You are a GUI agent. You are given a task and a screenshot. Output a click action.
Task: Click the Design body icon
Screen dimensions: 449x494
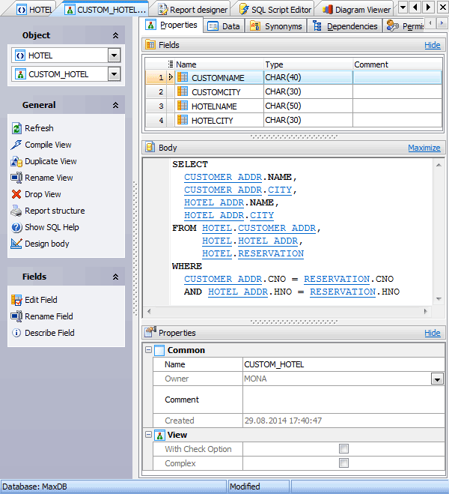point(16,244)
